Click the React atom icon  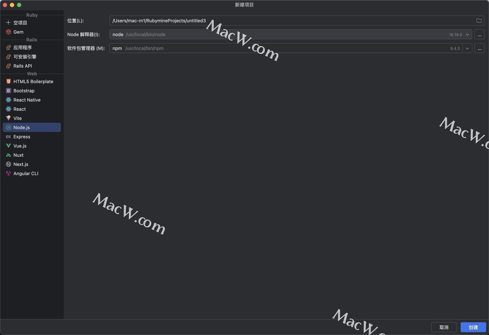[x=8, y=109]
